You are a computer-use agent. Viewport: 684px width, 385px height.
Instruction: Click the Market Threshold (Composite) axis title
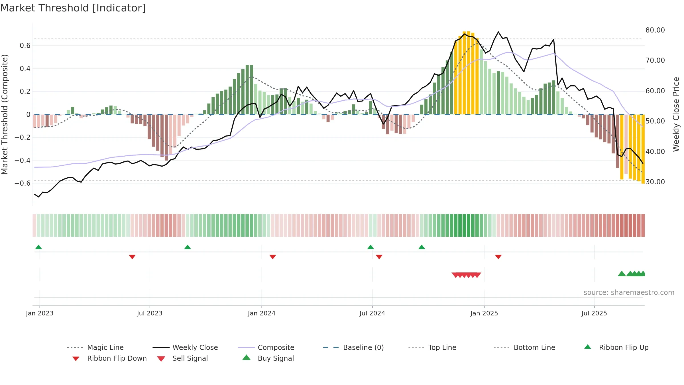(x=5, y=114)
